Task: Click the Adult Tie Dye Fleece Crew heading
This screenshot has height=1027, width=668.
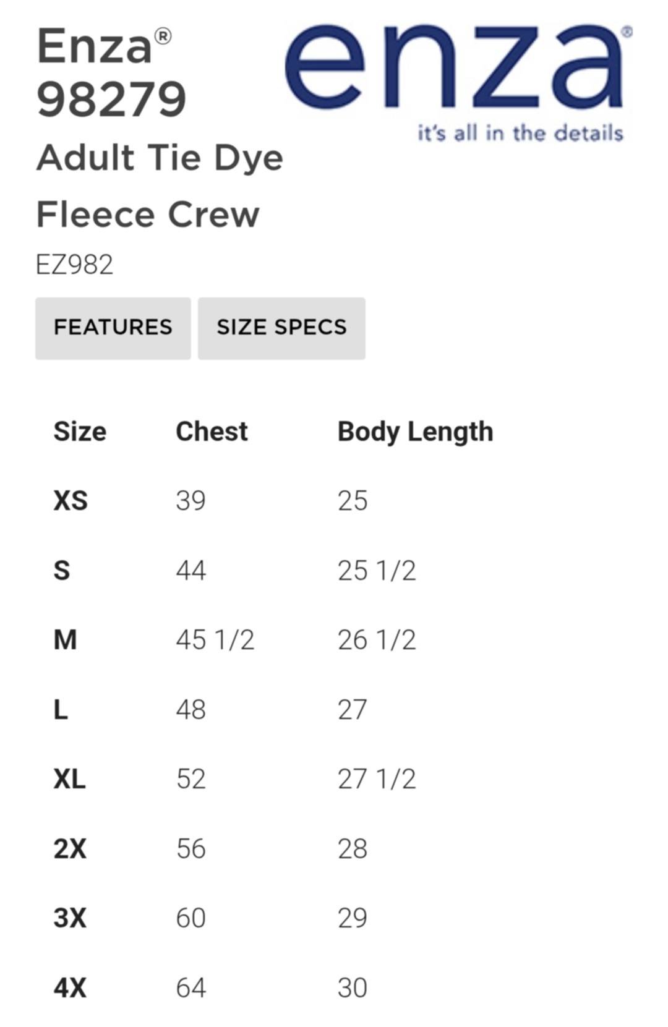Action: (160, 185)
